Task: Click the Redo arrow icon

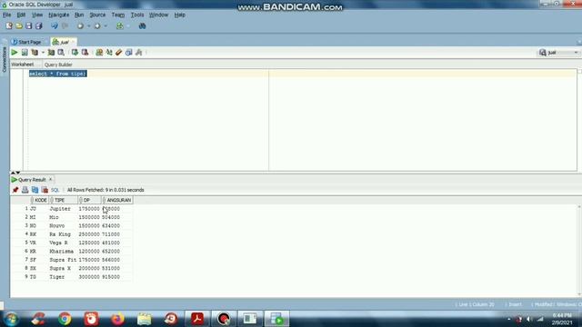Action: (65, 26)
